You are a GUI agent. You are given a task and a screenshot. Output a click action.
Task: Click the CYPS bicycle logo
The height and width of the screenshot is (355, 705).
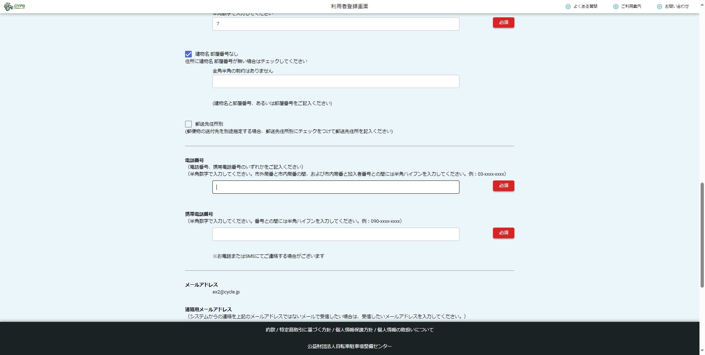(x=14, y=7)
